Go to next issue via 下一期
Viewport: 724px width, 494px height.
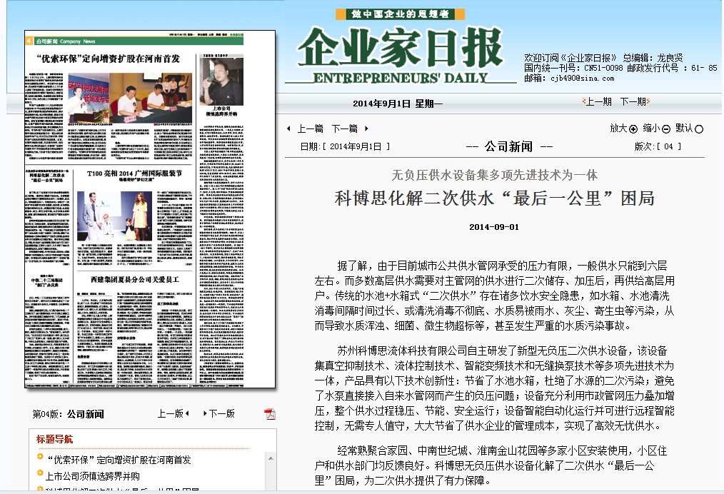633,101
